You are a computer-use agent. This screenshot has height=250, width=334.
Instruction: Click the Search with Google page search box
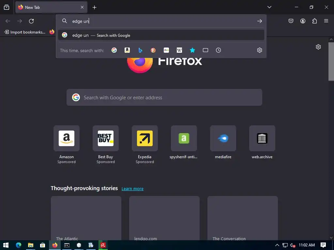[164, 97]
